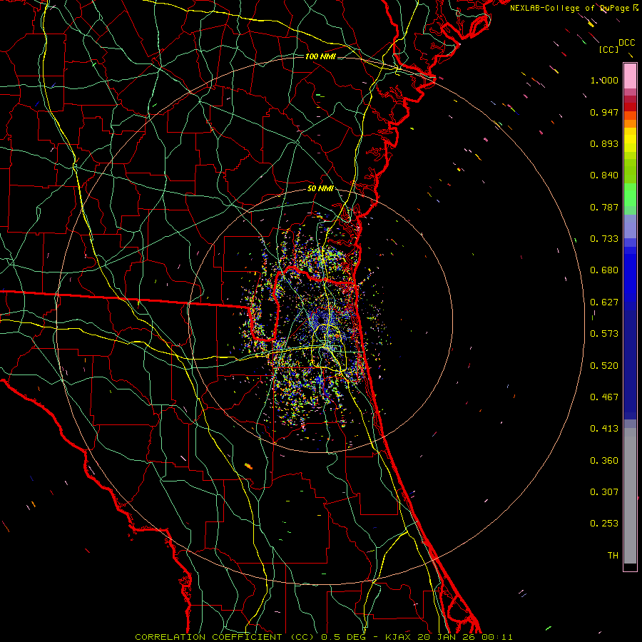Viewport: 642px width, 642px height.
Task: Click the 0.787 legend value
Action: (x=604, y=207)
